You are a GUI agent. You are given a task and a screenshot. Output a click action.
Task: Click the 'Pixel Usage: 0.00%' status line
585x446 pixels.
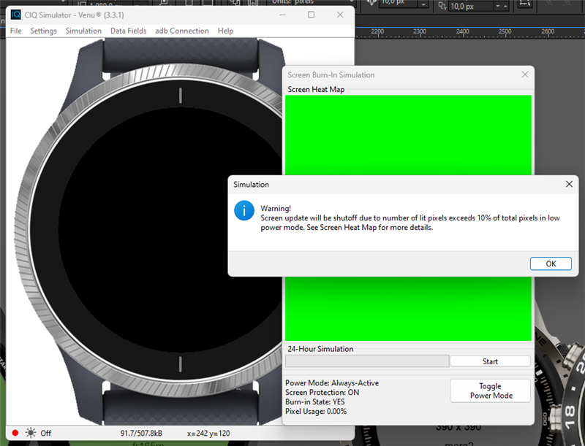point(316,412)
